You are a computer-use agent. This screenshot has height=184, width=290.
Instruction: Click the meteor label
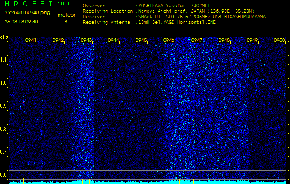tap(66, 15)
